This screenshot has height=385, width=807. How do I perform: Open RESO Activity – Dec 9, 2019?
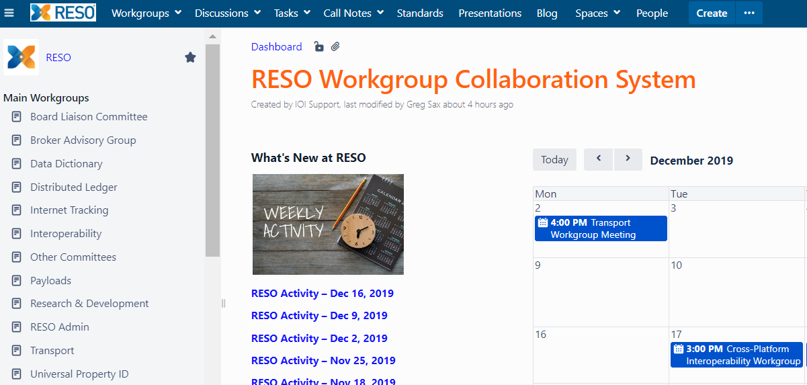coord(319,316)
